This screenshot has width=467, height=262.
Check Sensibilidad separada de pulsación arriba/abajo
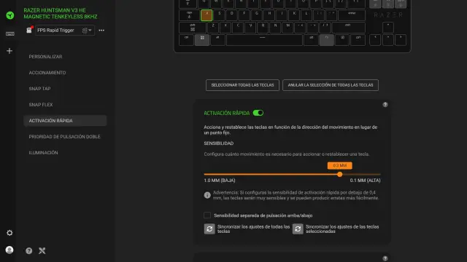click(207, 215)
